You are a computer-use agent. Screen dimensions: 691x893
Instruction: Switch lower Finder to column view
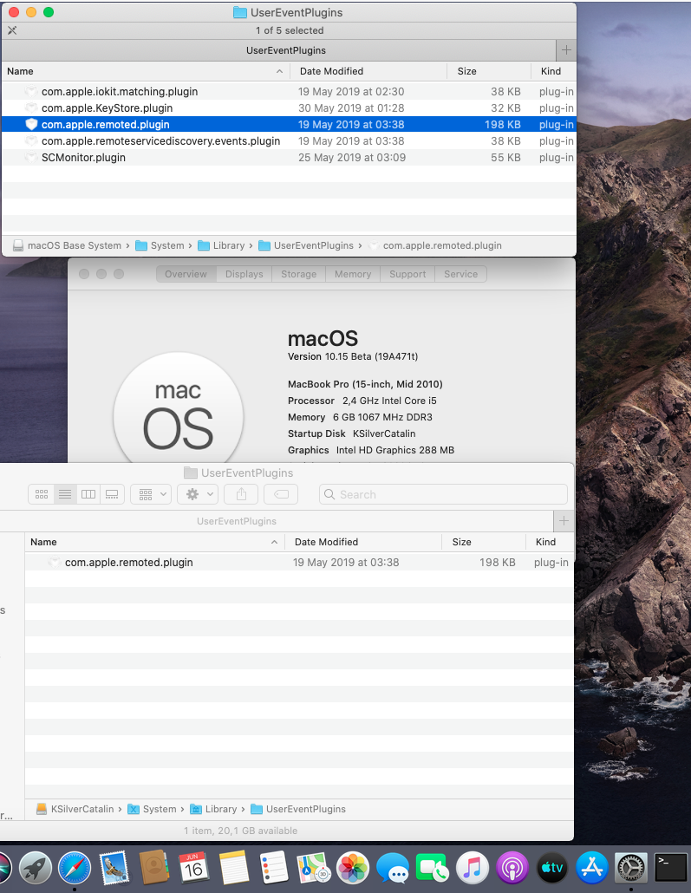88,494
